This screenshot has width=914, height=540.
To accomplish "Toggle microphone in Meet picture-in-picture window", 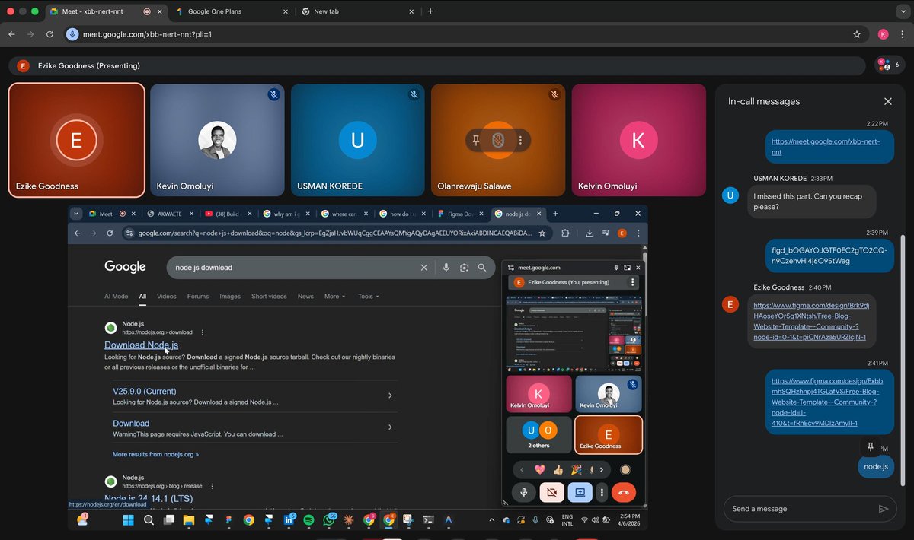I will click(x=523, y=492).
